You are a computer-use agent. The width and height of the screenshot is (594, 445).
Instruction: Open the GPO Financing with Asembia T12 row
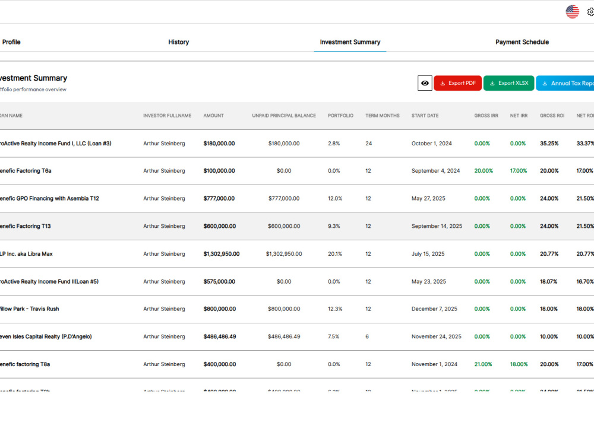click(x=297, y=199)
